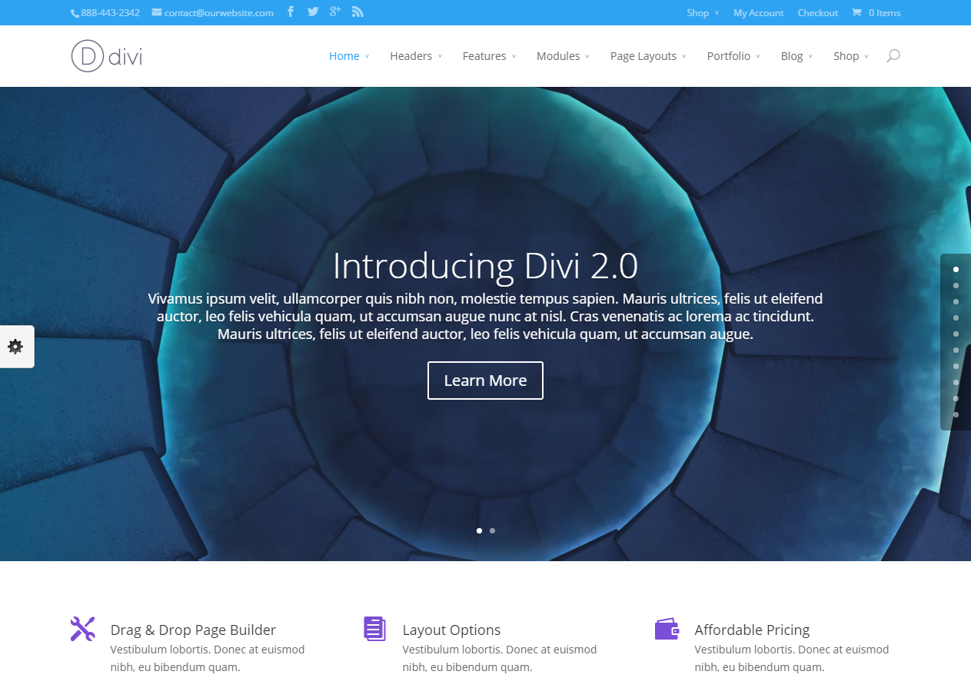Image resolution: width=971 pixels, height=678 pixels.
Task: Click the shopping cart icon
Action: [856, 12]
